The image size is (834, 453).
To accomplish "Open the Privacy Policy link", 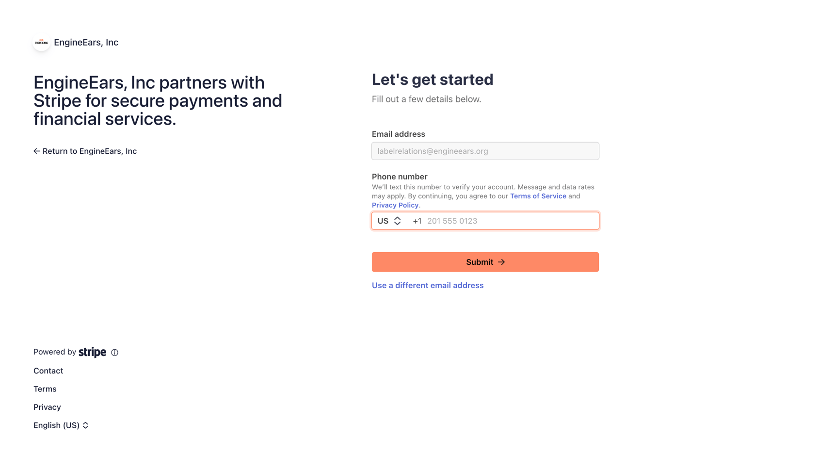I will (395, 205).
